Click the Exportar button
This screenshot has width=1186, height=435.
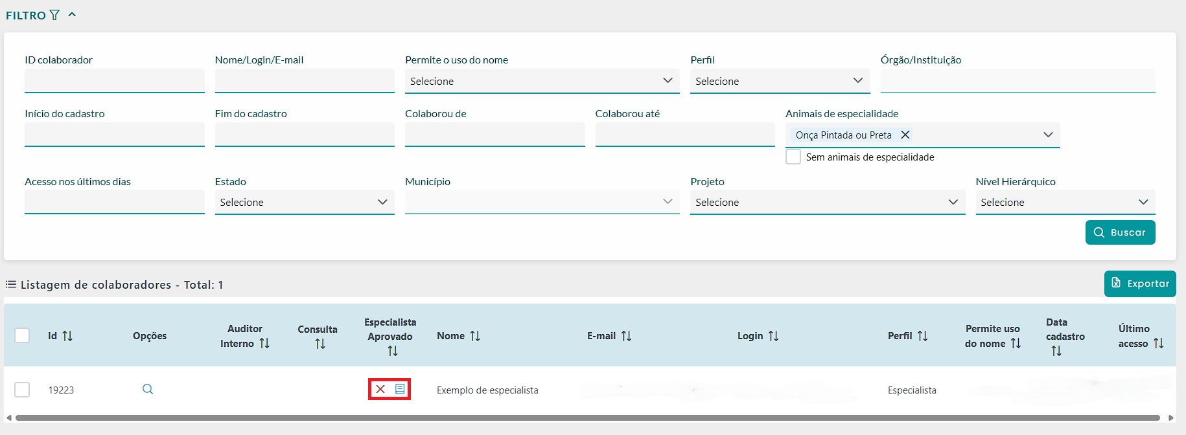tap(1139, 284)
